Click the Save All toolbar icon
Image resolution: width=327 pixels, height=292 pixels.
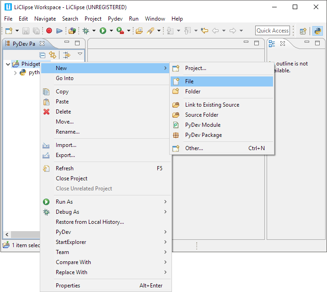[x=36, y=31]
